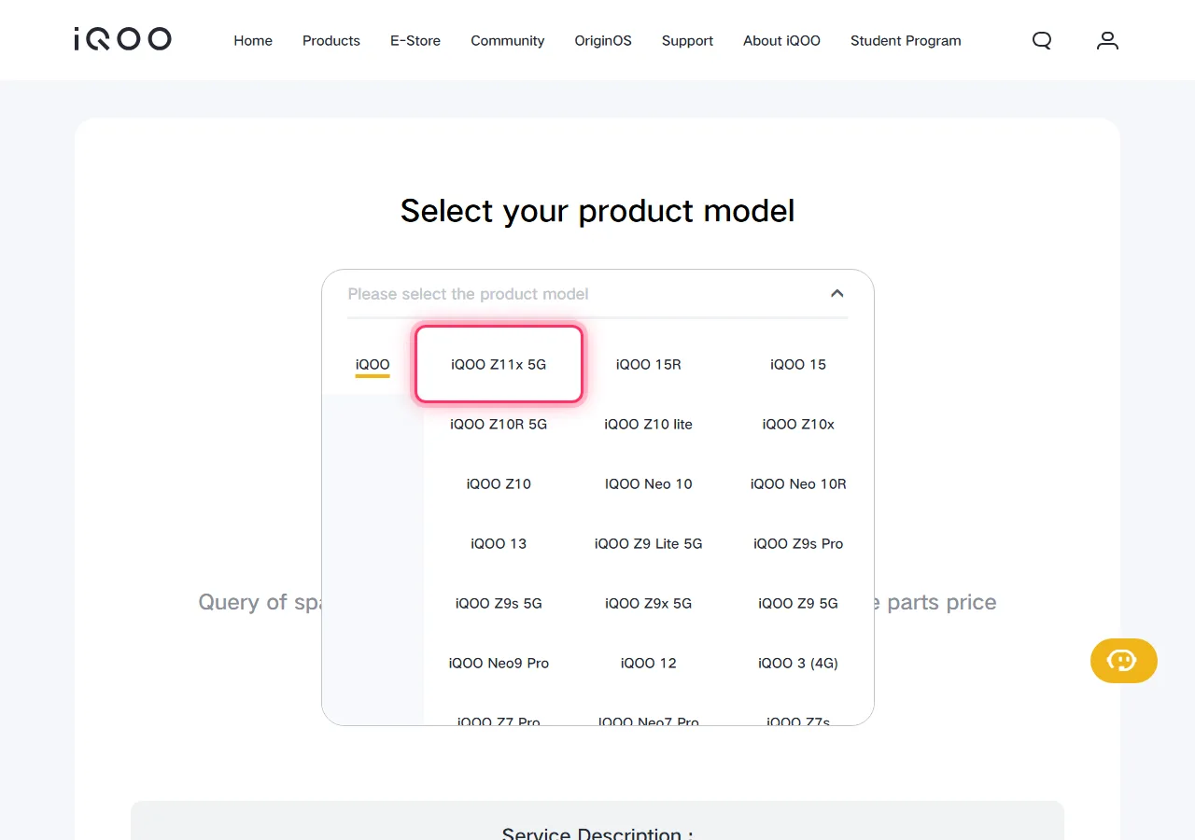Click the product model select field
This screenshot has height=840, width=1195.
597,294
